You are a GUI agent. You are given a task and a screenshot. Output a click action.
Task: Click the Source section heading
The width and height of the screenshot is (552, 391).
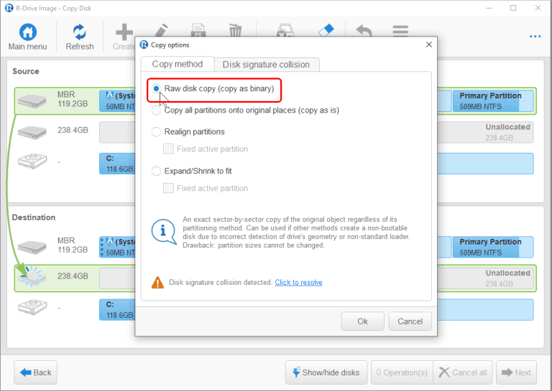coord(26,71)
